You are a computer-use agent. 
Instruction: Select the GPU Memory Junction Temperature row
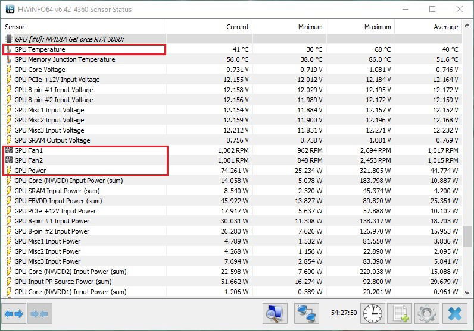point(232,59)
